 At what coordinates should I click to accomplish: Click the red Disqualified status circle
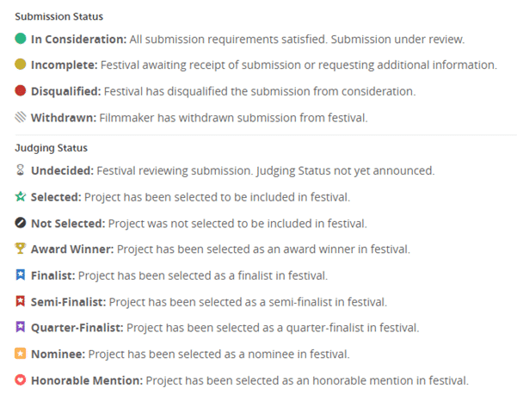point(21,90)
